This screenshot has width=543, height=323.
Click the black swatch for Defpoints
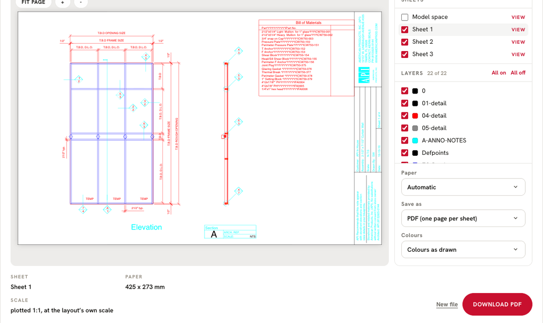(415, 153)
